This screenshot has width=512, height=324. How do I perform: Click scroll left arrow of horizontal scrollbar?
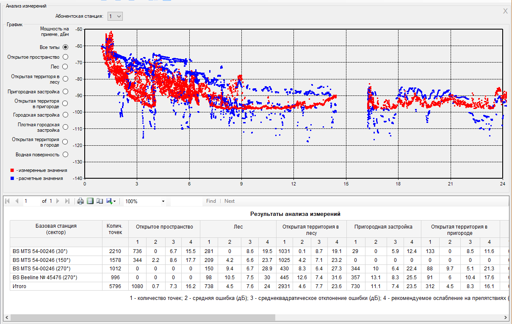pos(6,317)
